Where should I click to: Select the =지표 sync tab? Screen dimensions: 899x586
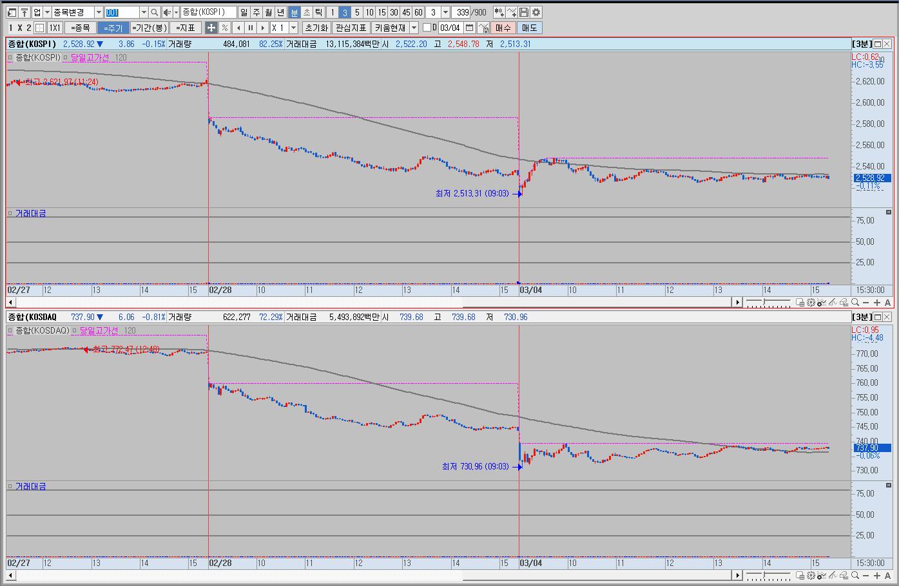(186, 28)
